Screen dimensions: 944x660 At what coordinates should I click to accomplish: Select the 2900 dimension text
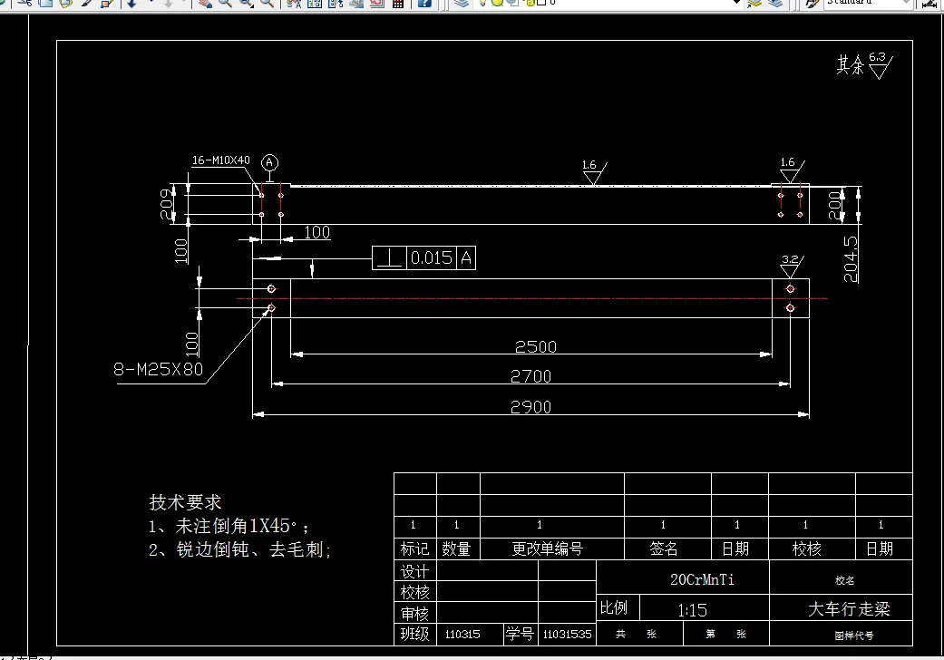[x=531, y=407]
